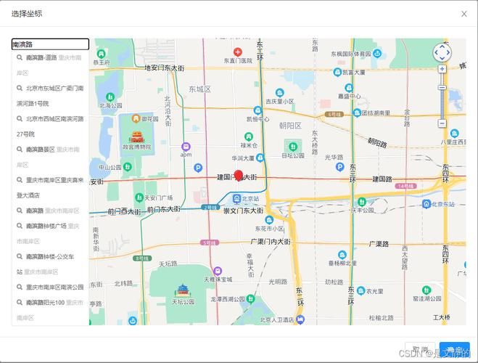Click the 故宫博物院 landmark icon
This screenshot has width=478, height=363.
pos(136,136)
